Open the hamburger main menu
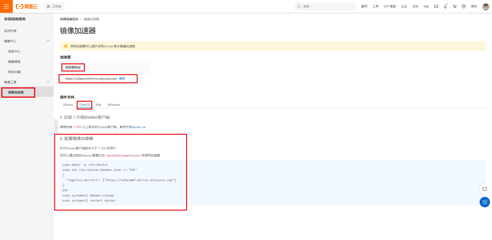This screenshot has width=492, height=240. (6, 6)
